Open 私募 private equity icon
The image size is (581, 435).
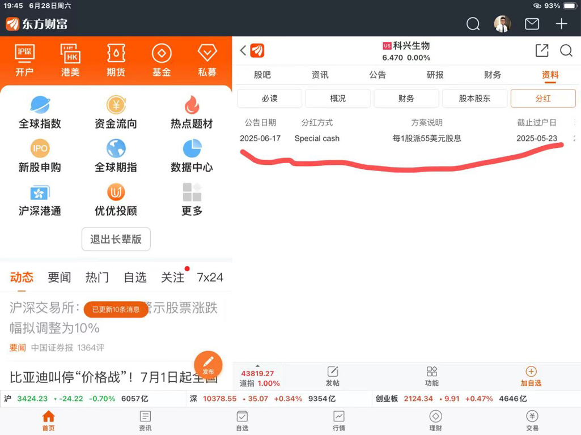pyautogui.click(x=207, y=60)
